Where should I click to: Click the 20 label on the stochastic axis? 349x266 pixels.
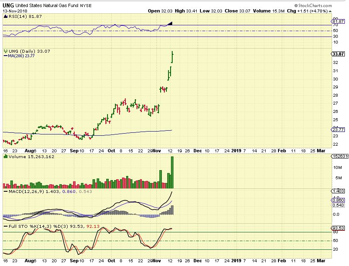coord(335,249)
